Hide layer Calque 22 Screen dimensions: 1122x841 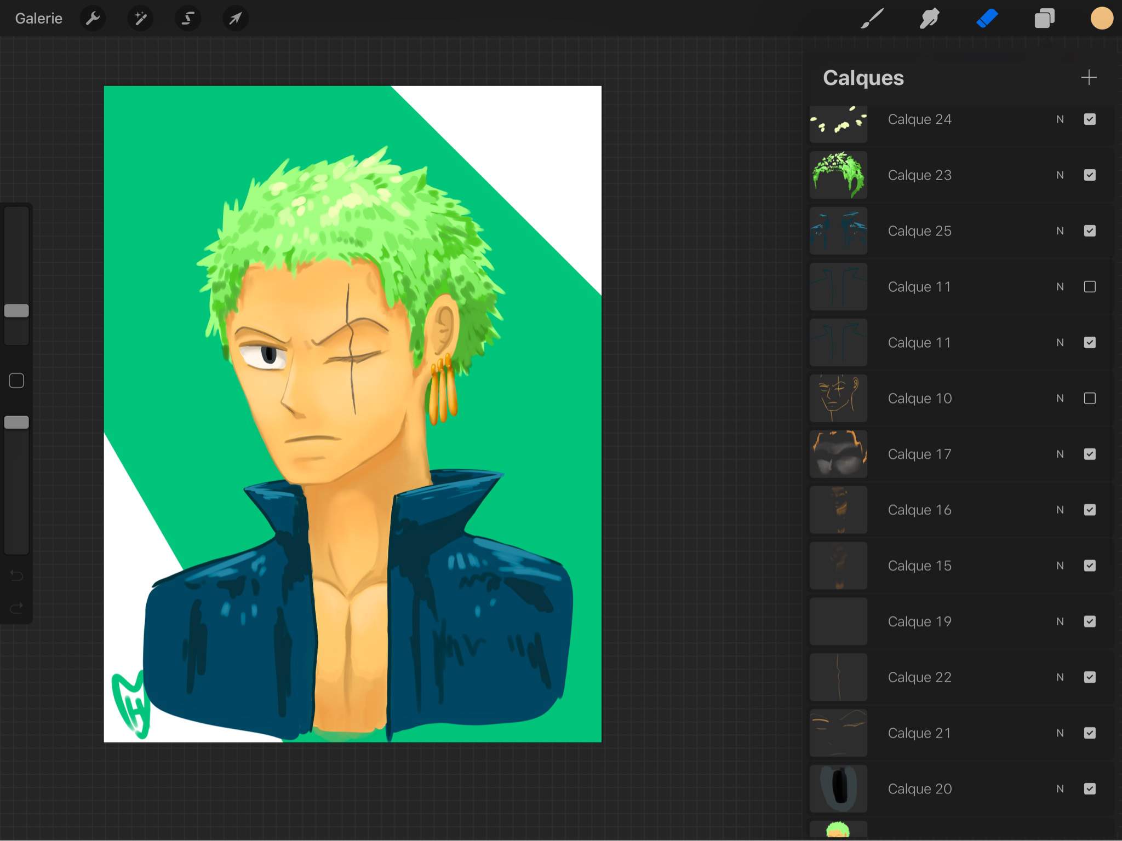point(1090,678)
